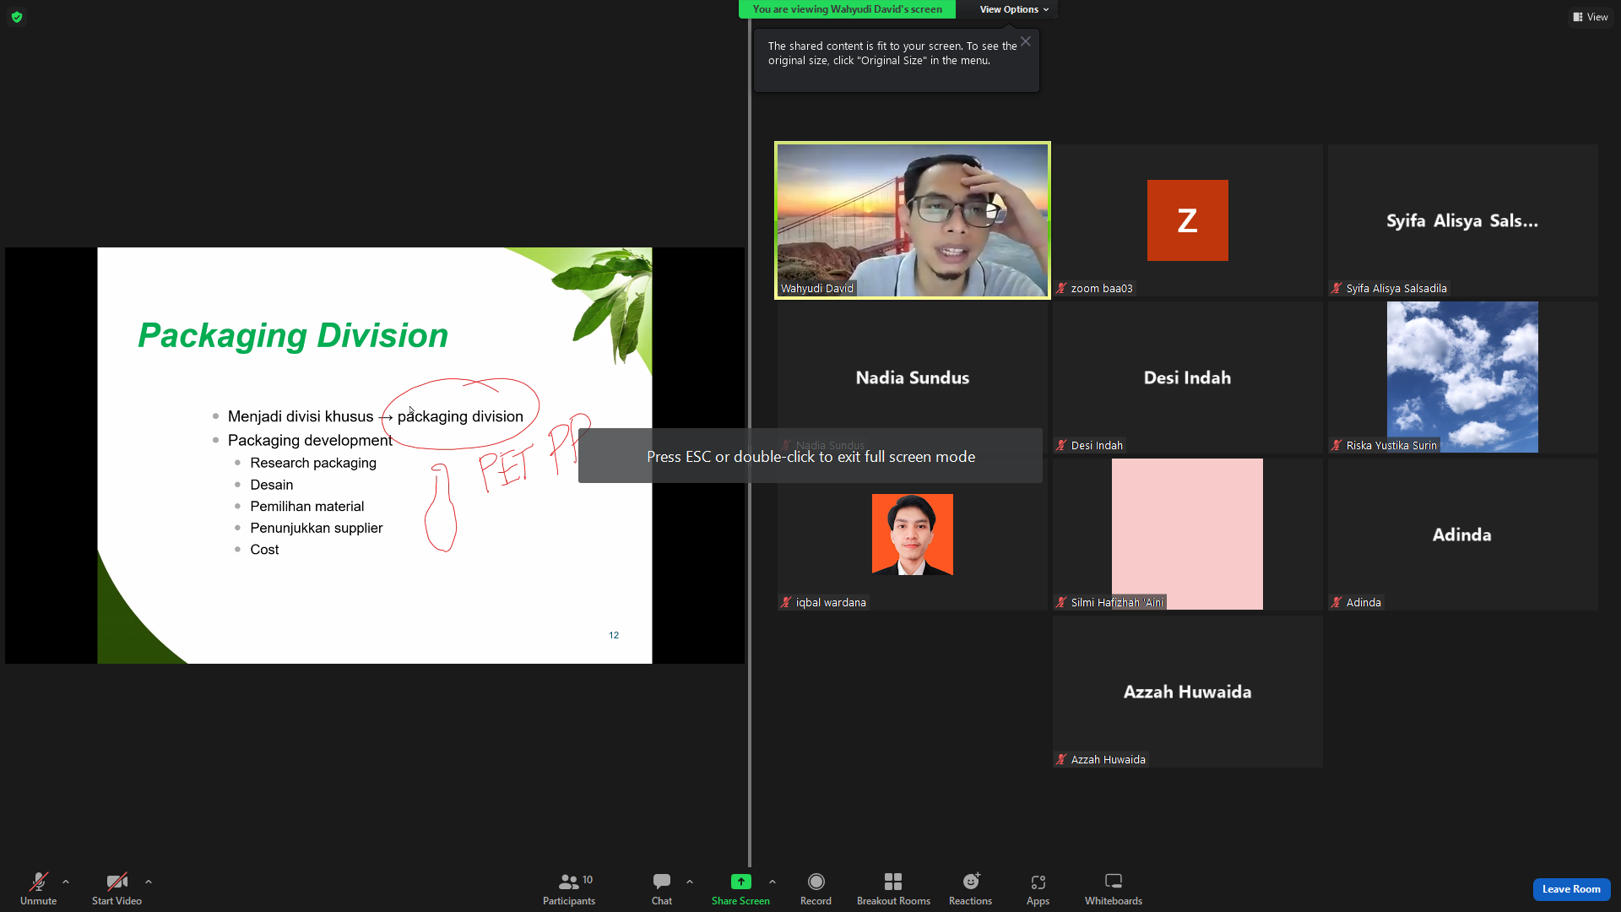Click the muted mic beside Syifa Alisya Salsadila

(1337, 288)
